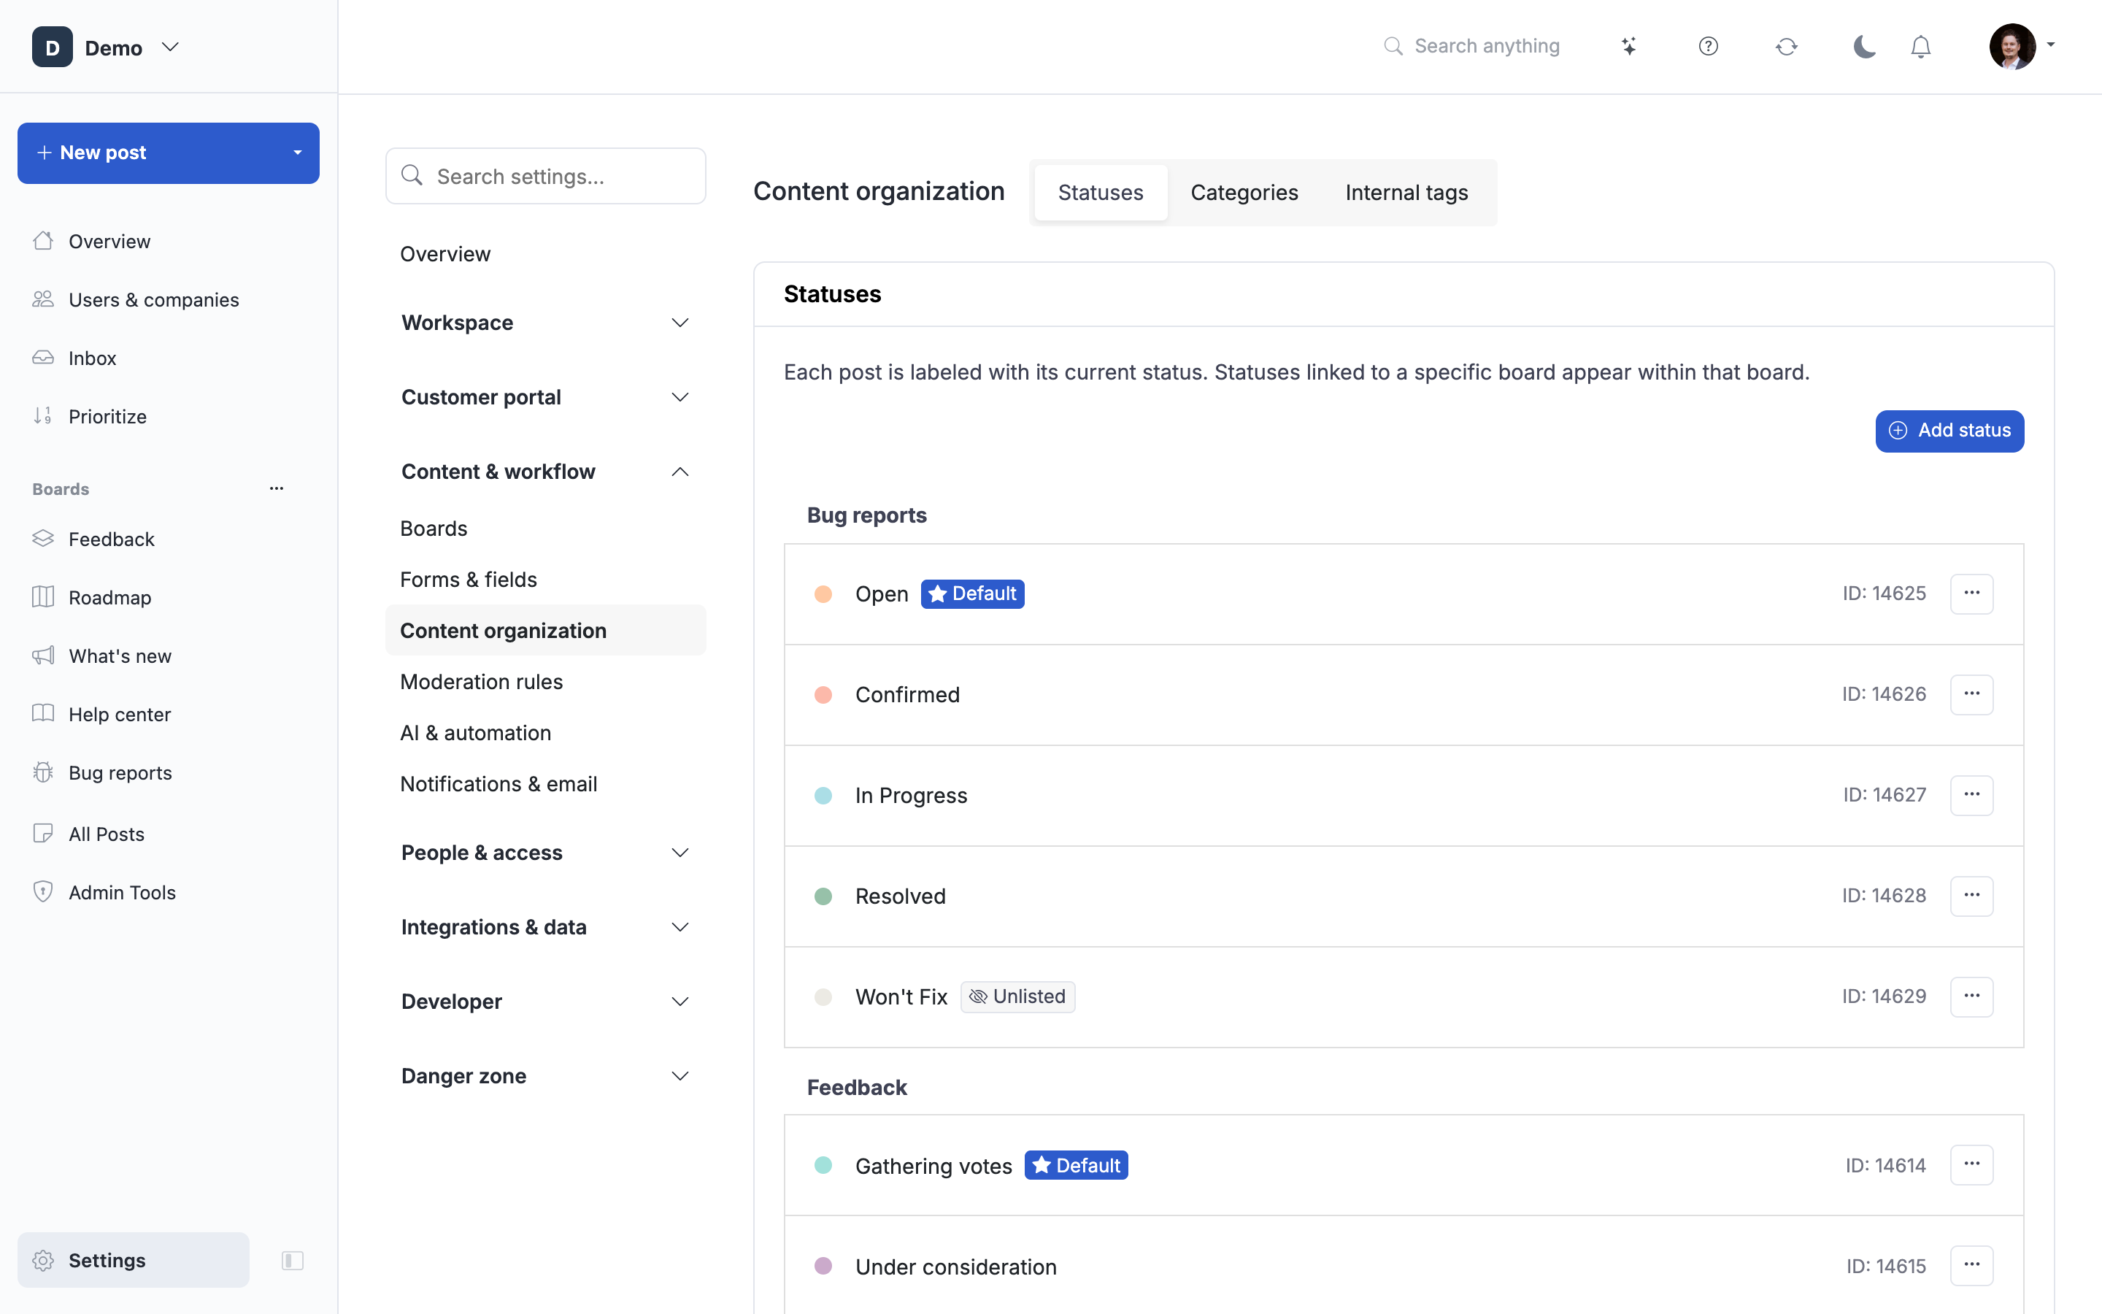Open options menu for Gathering votes status
Viewport: 2102px width, 1314px height.
pyautogui.click(x=1971, y=1164)
